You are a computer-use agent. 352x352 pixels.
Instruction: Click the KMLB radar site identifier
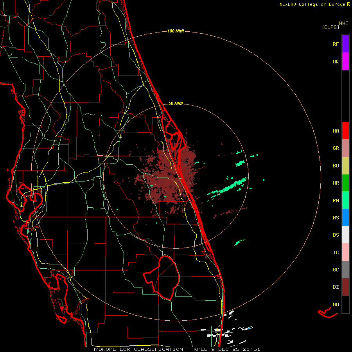tap(201, 349)
